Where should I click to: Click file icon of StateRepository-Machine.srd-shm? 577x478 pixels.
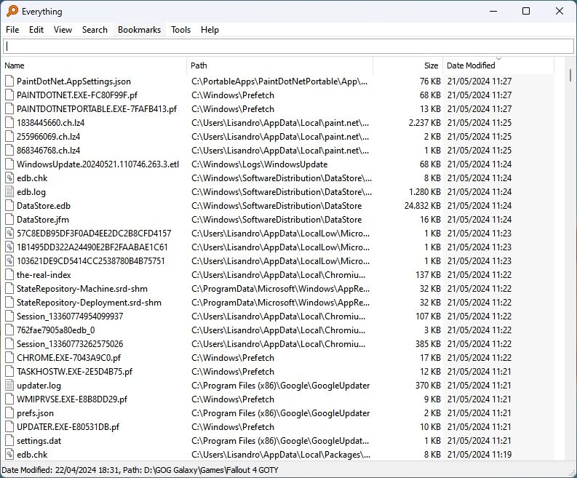tap(9, 289)
